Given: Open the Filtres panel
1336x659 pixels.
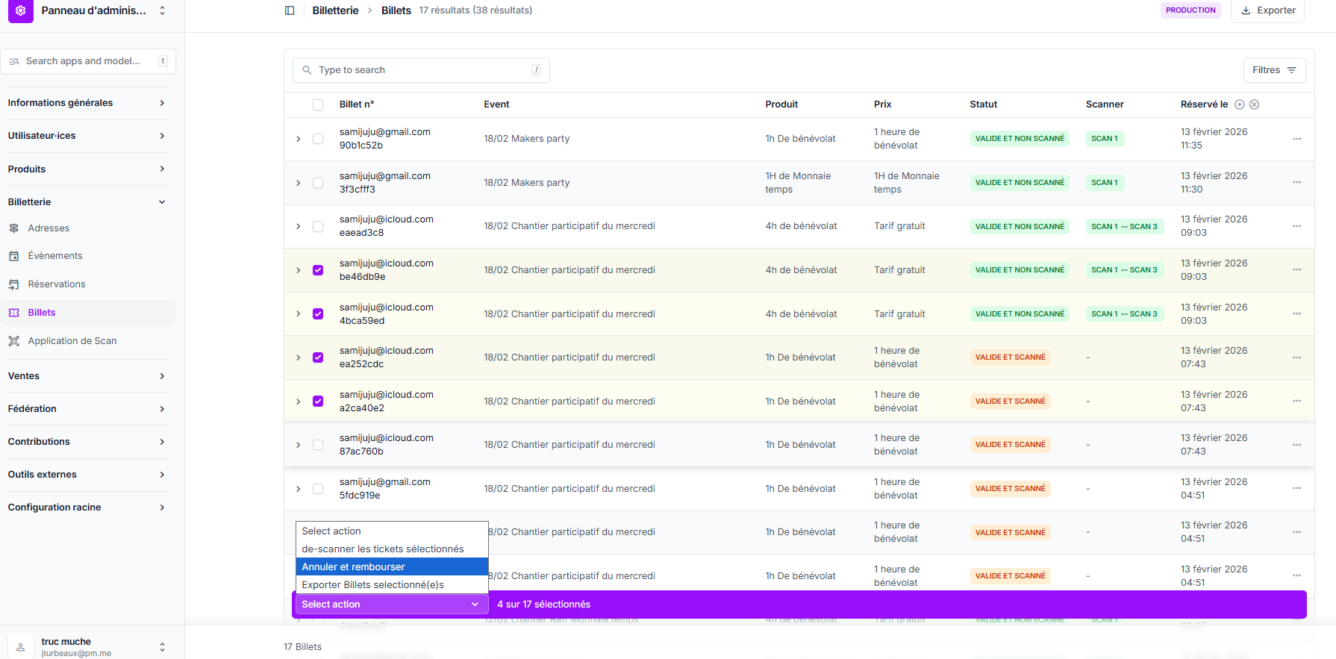Looking at the screenshot, I should (x=1273, y=70).
